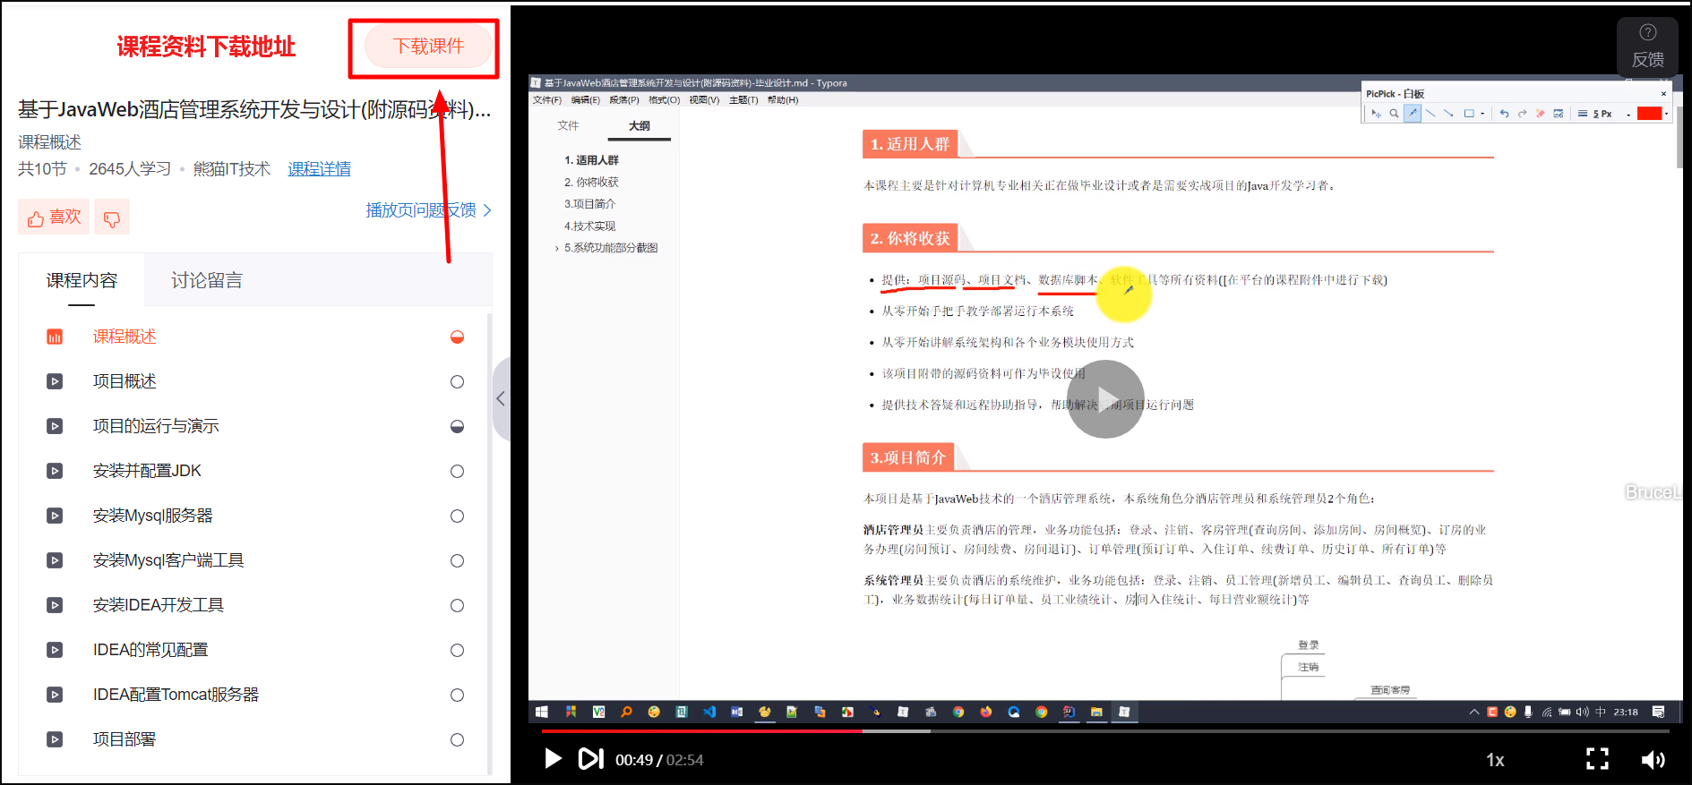Click the PicPick undo arrow
The image size is (1692, 785).
pos(1504,114)
